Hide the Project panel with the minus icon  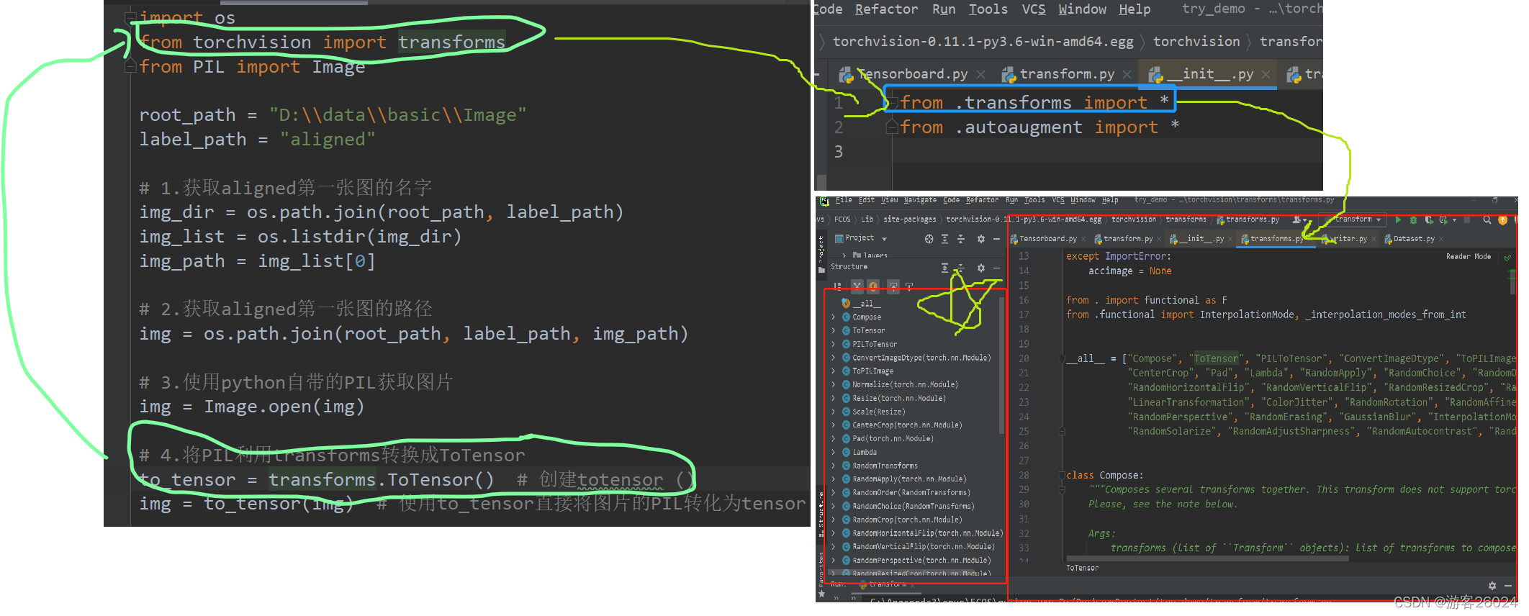pyautogui.click(x=996, y=239)
